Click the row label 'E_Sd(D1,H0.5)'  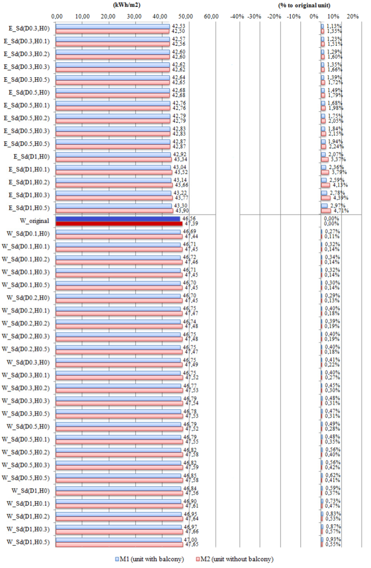point(29,208)
